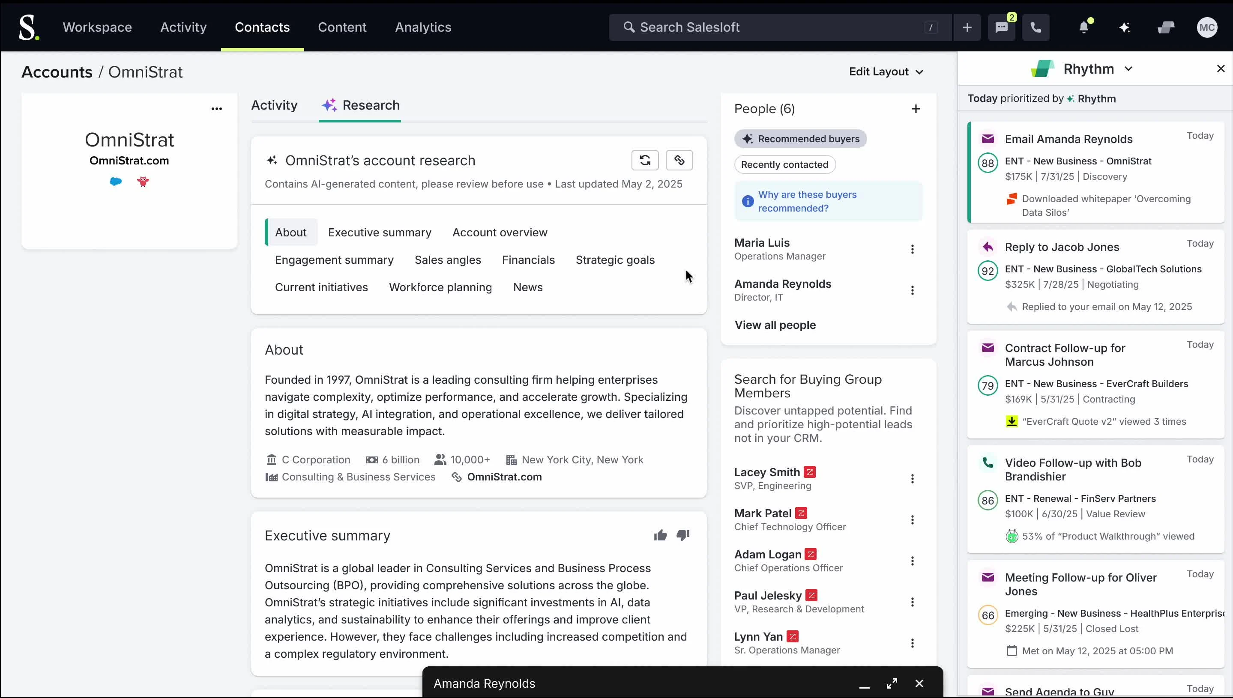Go to the Workspace menu
The width and height of the screenshot is (1233, 698).
pyautogui.click(x=97, y=27)
